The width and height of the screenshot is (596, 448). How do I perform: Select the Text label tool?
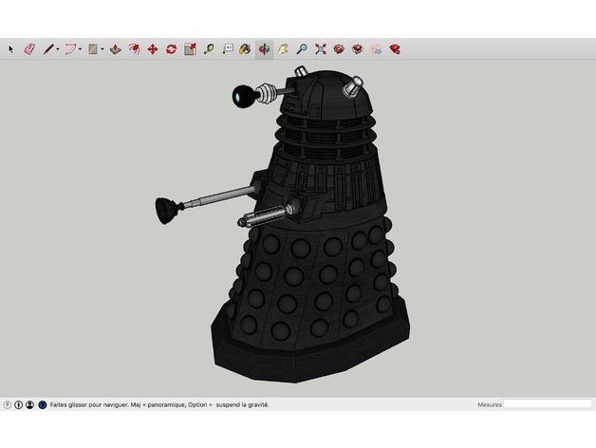[228, 49]
